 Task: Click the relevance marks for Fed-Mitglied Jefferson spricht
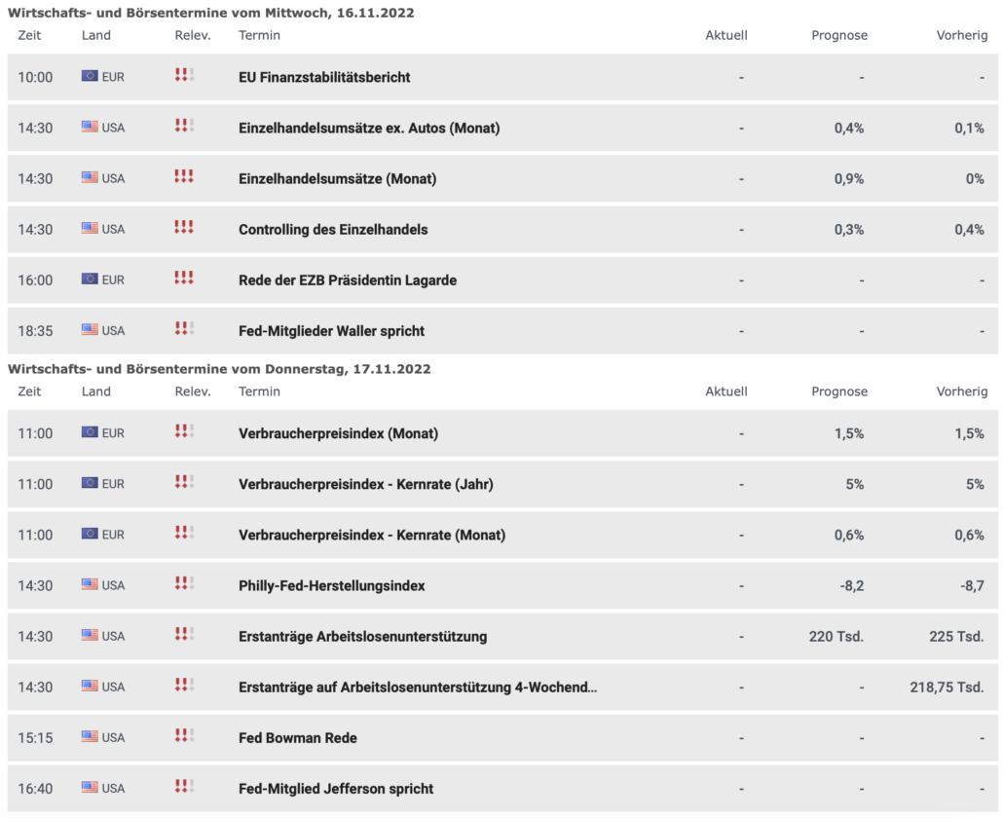coord(184,787)
